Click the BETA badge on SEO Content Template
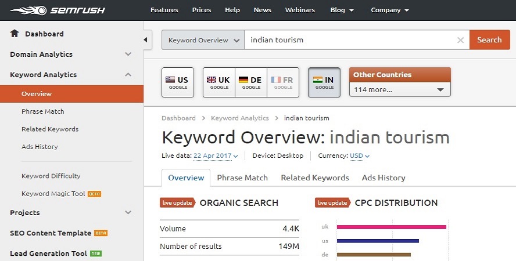 coord(101,233)
